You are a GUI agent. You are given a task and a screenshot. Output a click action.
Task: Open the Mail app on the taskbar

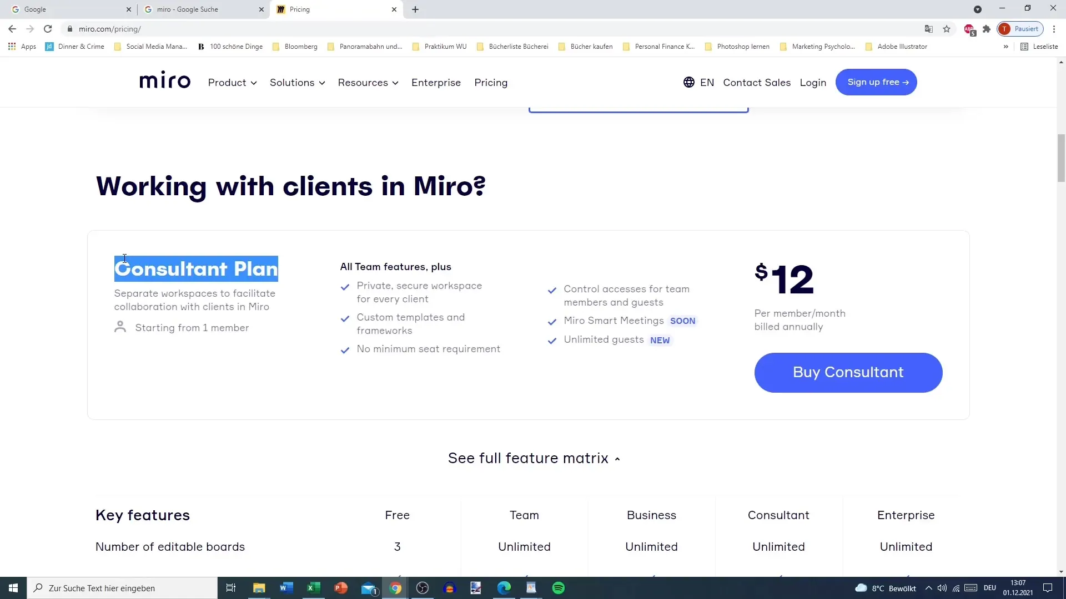pyautogui.click(x=369, y=588)
